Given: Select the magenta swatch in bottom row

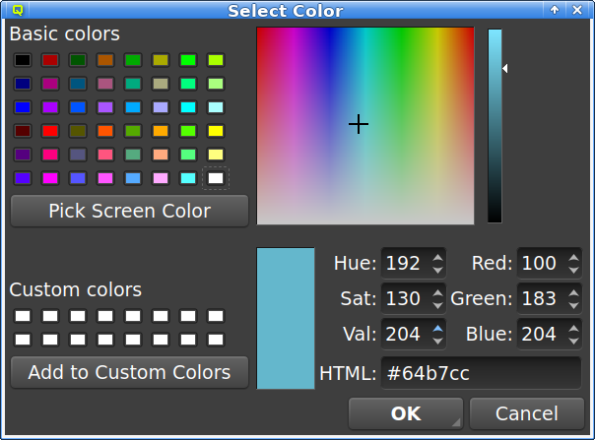Looking at the screenshot, I should click(x=50, y=178).
